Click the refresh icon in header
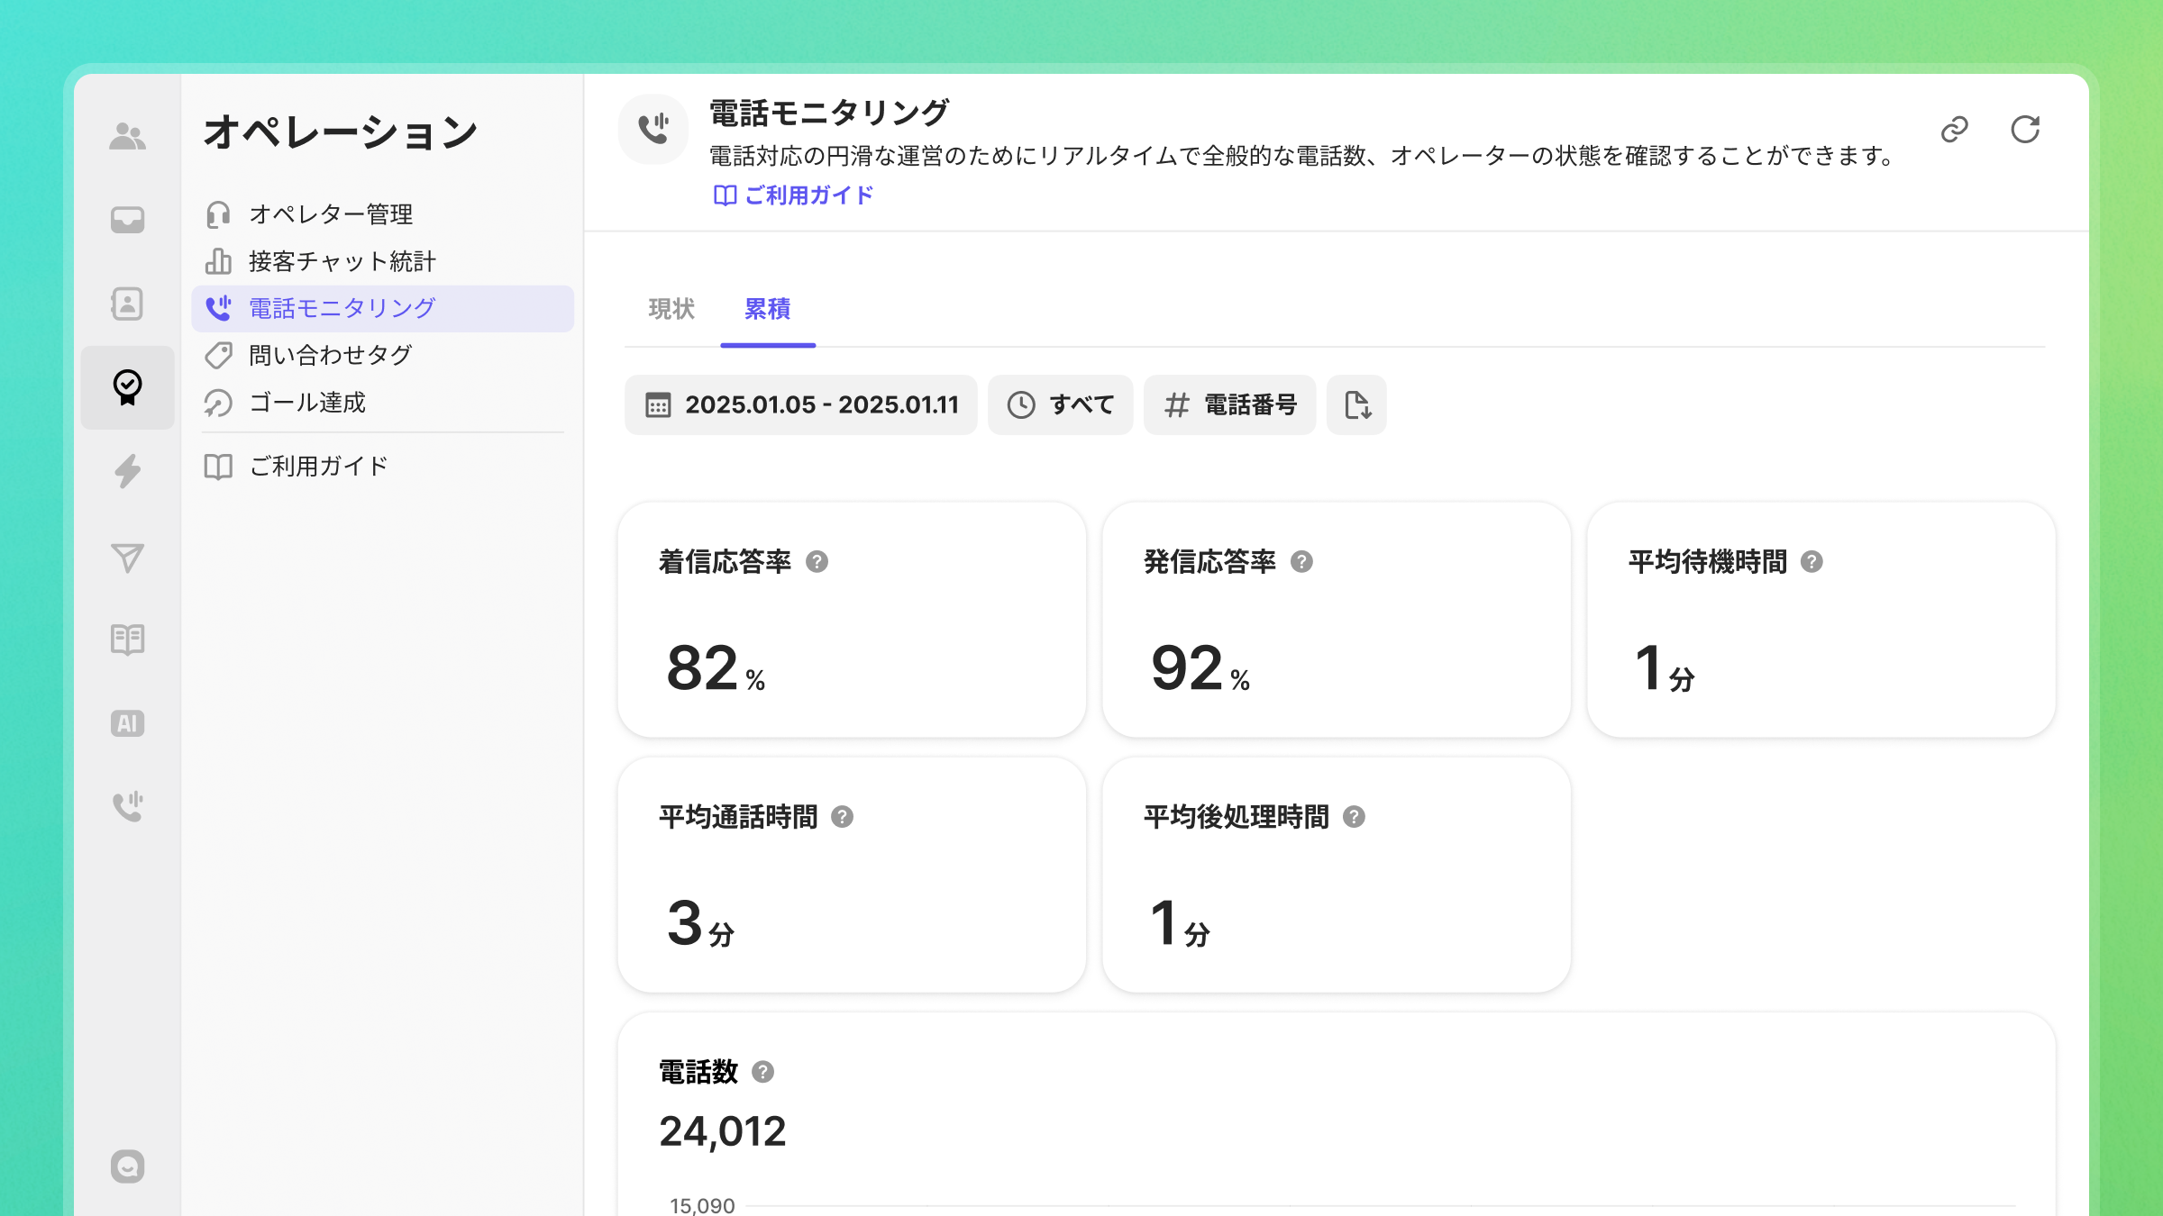This screenshot has height=1216, width=2163. click(2025, 130)
